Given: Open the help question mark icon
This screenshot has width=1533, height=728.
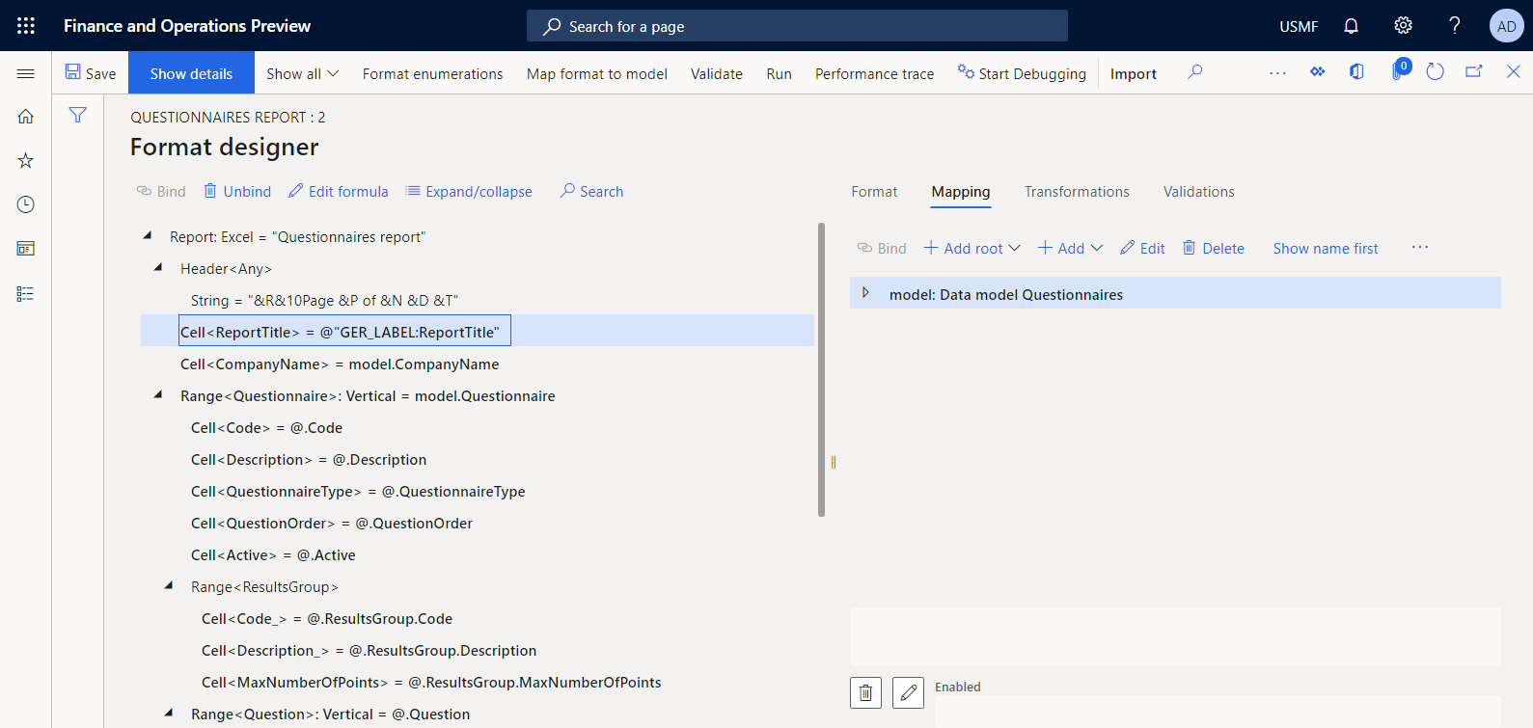Looking at the screenshot, I should [1455, 26].
